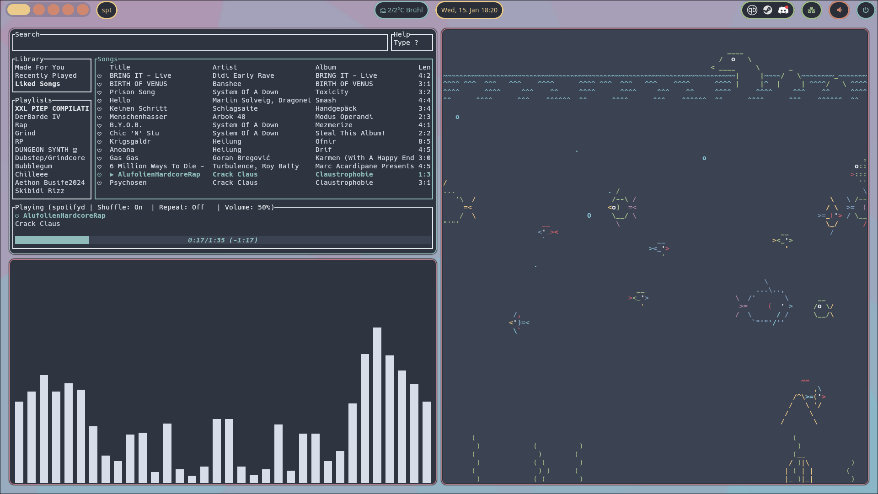Expand the Playlists section header
The height and width of the screenshot is (494, 878).
(x=33, y=100)
